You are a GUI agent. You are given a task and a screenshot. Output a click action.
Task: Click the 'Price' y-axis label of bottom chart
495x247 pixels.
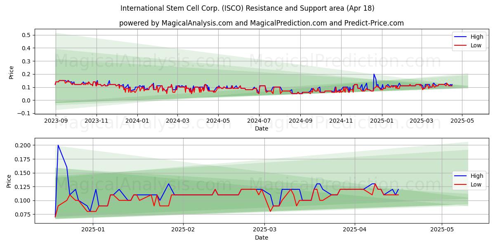click(9, 181)
